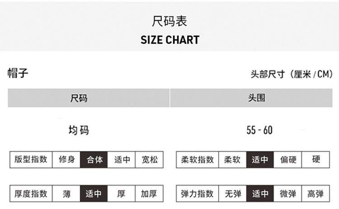Click the 均码 size cell
Screen dimensions: 339x209
[x=79, y=130]
